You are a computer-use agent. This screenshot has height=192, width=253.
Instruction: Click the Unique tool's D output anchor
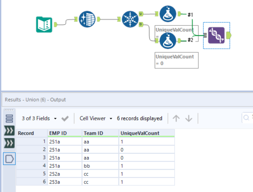pyautogui.click(x=140, y=24)
